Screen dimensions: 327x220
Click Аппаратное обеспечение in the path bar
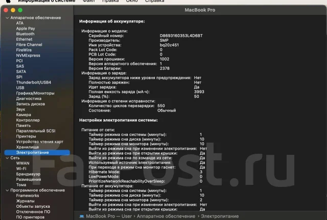(x=166, y=216)
